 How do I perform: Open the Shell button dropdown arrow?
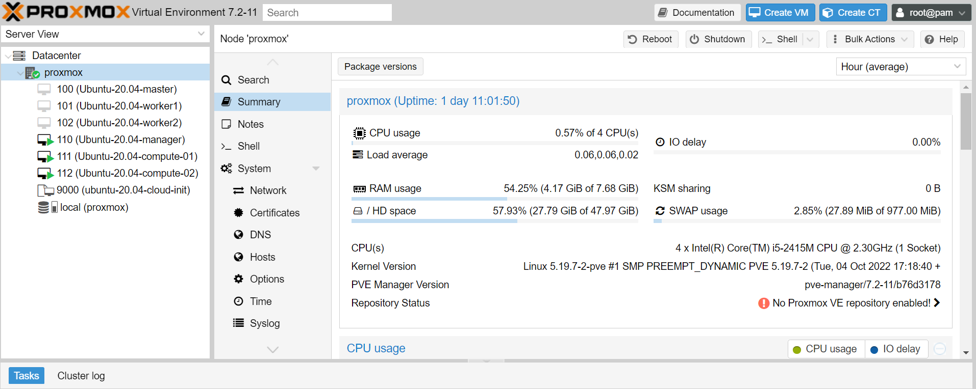coord(810,39)
